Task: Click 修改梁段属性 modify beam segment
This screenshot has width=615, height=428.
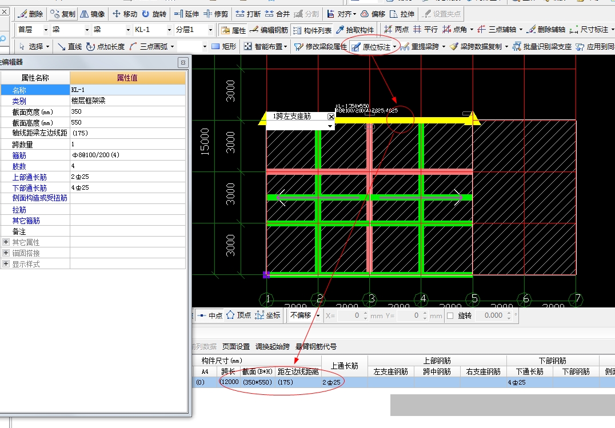Action: coord(321,47)
